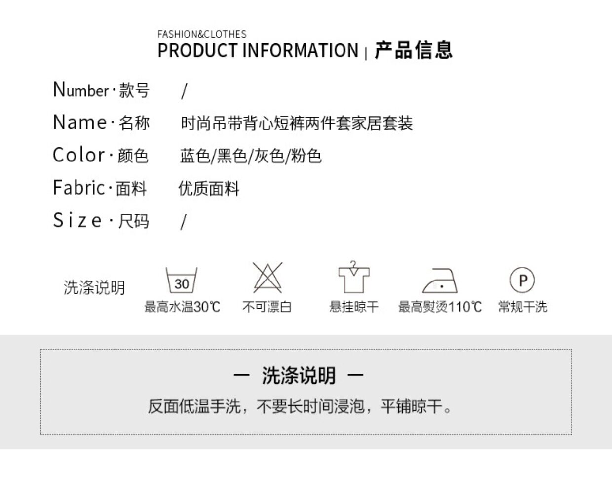
Task: Click the PRODUCT INFORMATION heading
Action: pos(258,51)
